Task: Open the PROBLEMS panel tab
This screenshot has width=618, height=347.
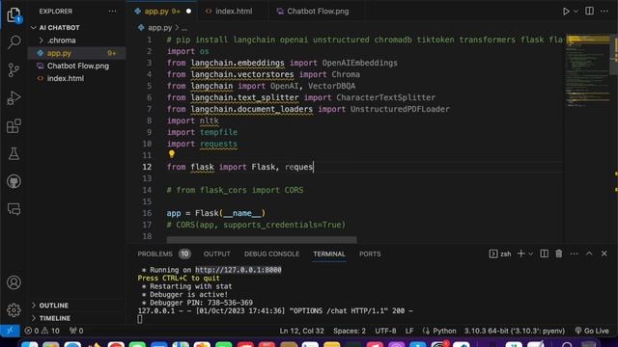Action: click(x=154, y=254)
